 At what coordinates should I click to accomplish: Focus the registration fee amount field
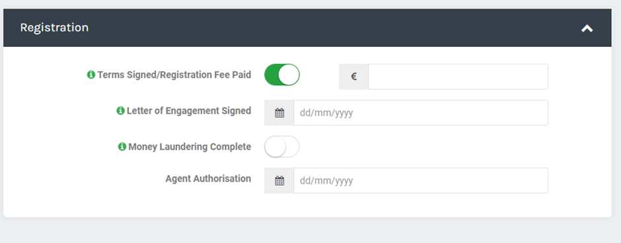tap(458, 77)
